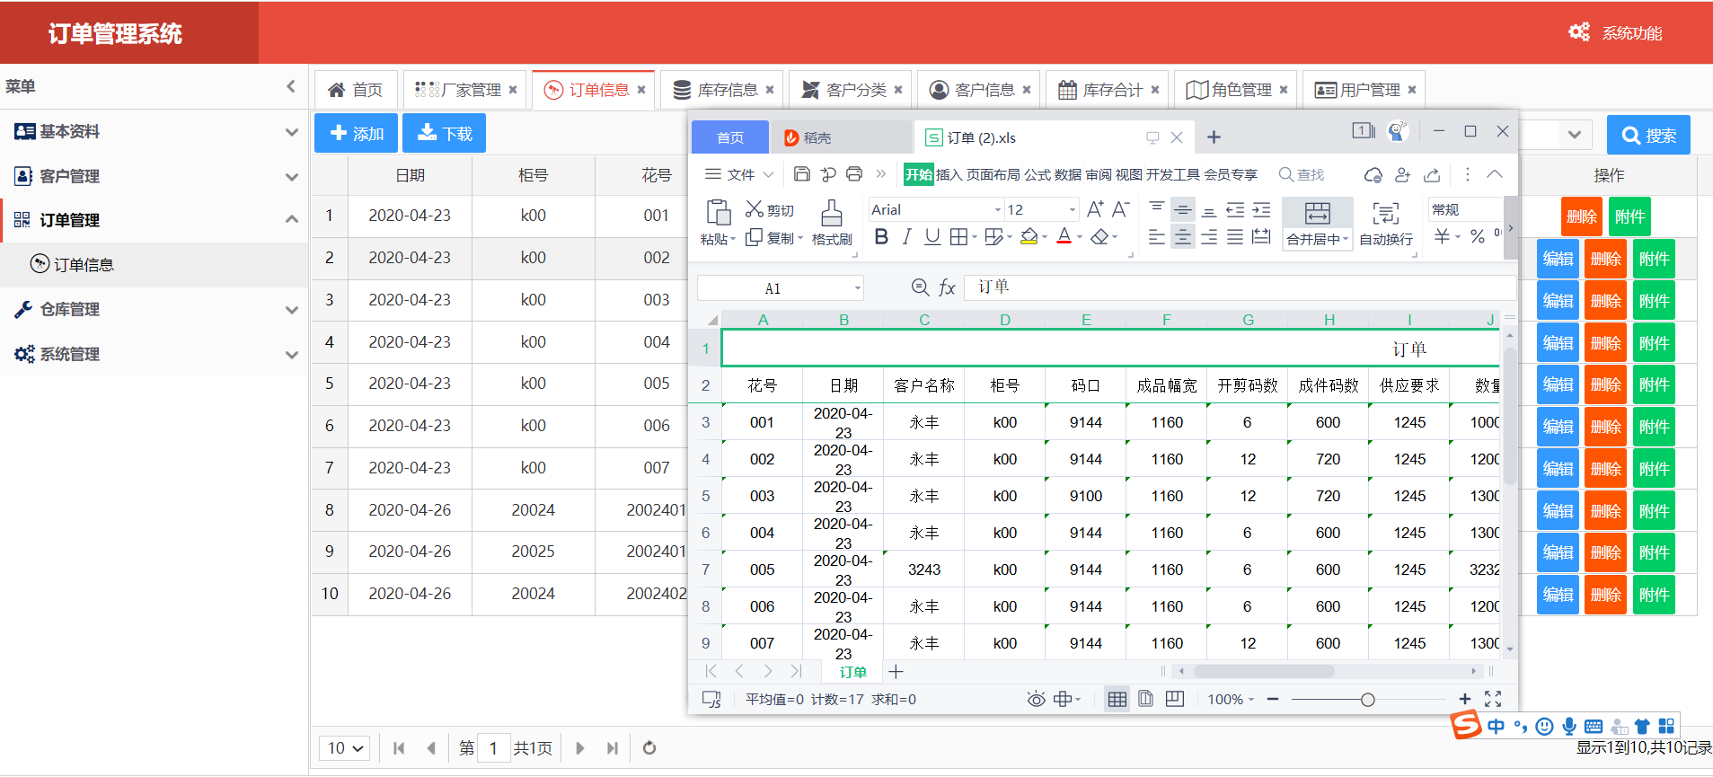
Task: Click the Sogou 中 language mode indicator
Action: point(1496,726)
